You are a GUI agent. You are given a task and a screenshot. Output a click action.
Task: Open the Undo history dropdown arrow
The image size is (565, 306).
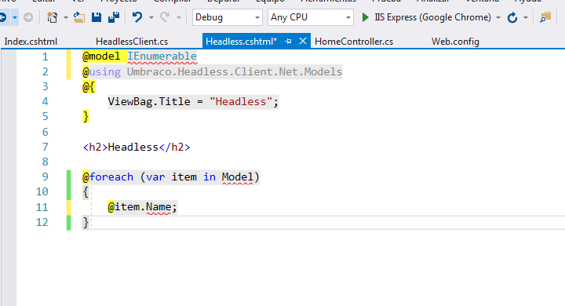(151, 17)
